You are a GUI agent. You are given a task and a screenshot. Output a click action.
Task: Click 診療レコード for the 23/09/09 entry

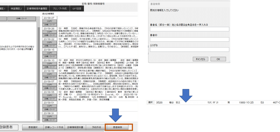[49, 78]
